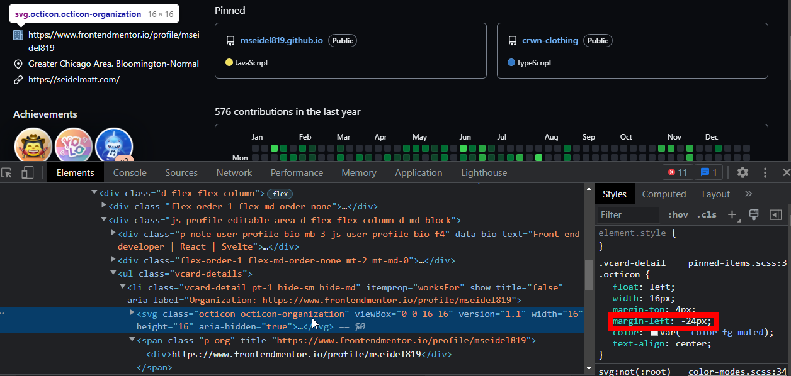Open the frontendmentor.io profile link on page

113,41
